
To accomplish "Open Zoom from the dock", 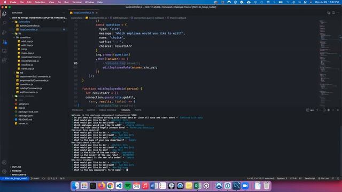I will tap(245, 186).
